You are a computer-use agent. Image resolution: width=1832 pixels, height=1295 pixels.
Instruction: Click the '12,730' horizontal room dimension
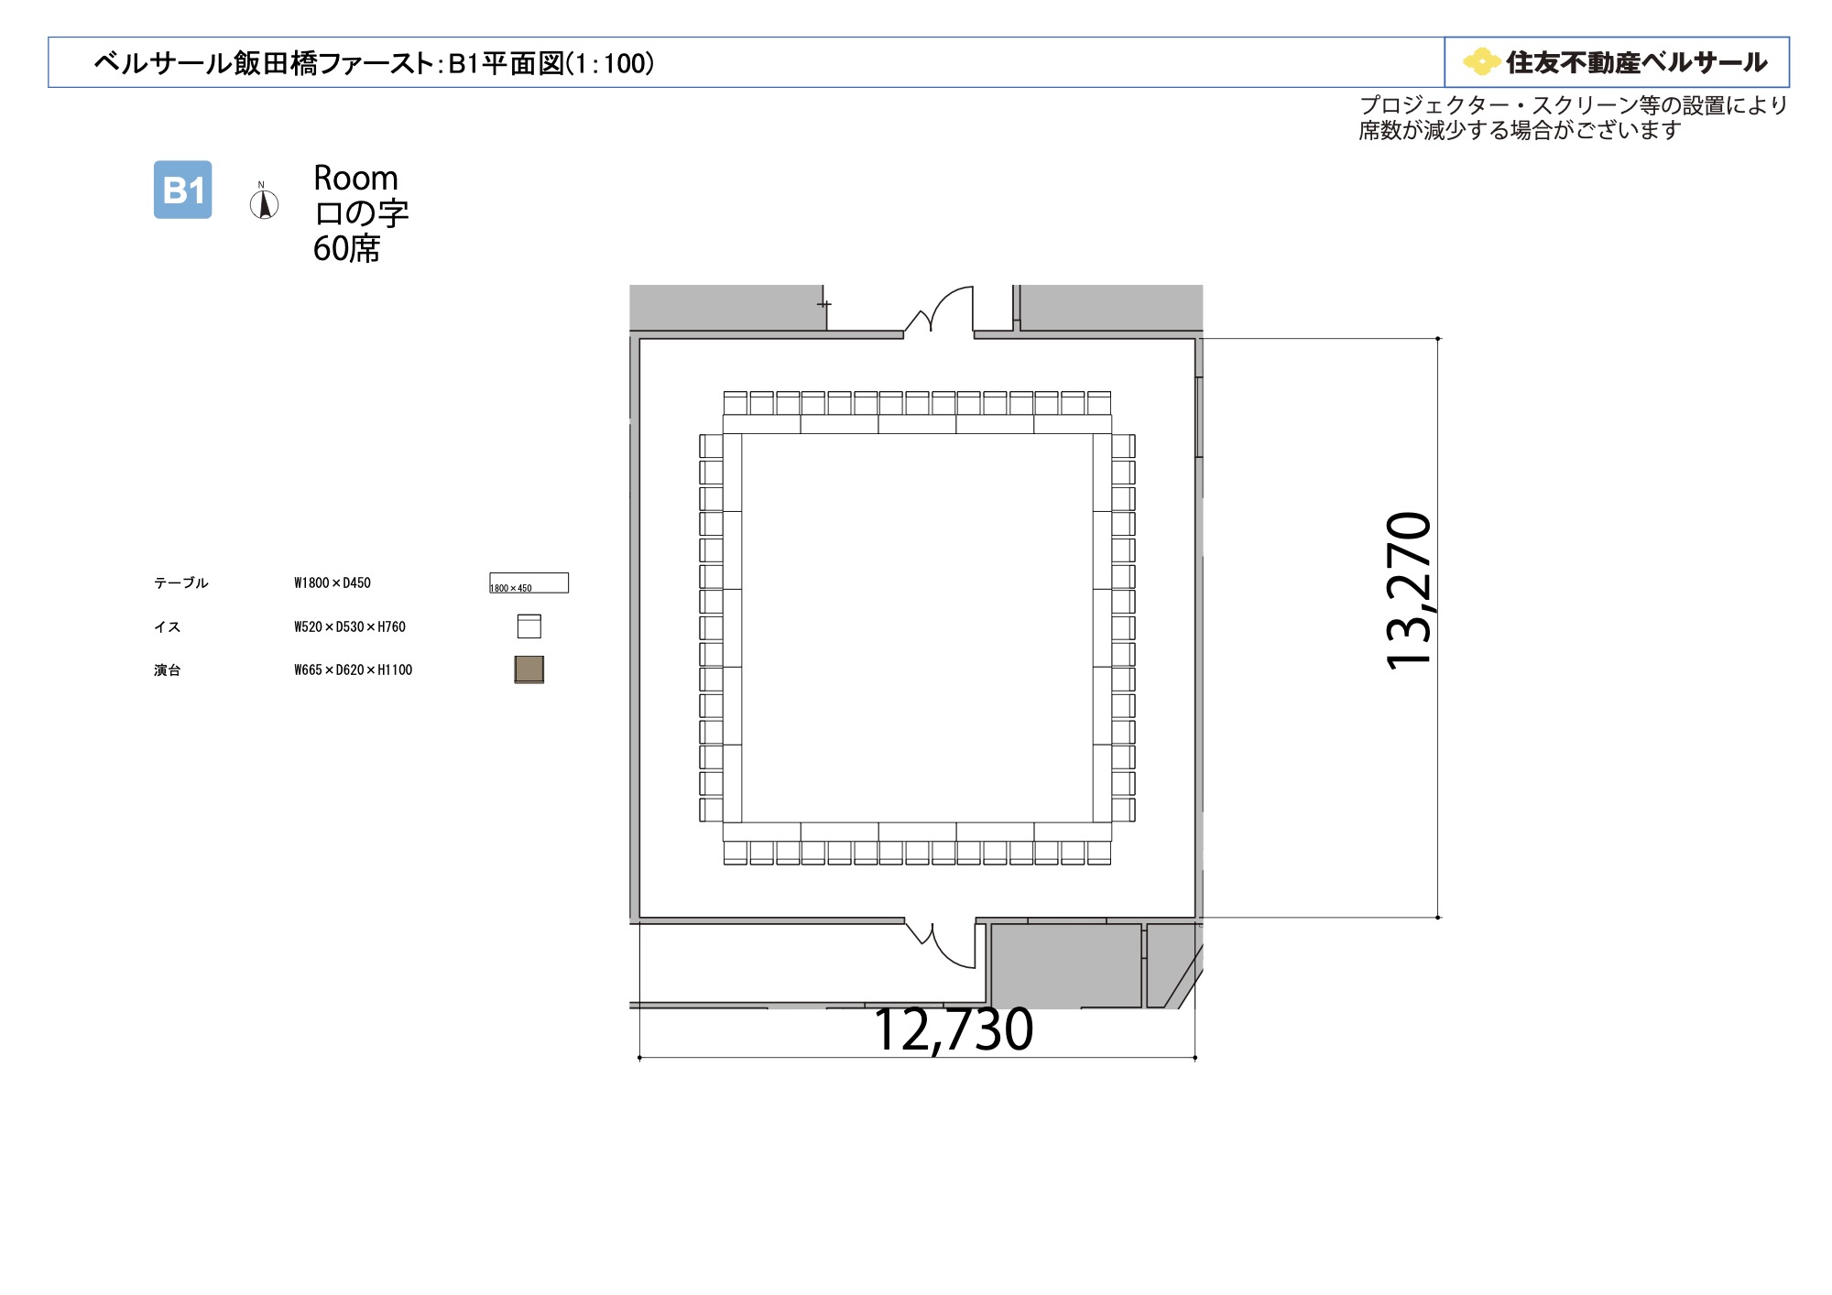pyautogui.click(x=954, y=1029)
